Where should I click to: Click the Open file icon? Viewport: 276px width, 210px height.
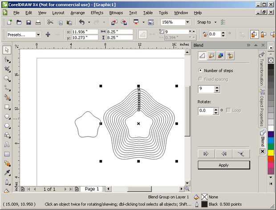19,22
